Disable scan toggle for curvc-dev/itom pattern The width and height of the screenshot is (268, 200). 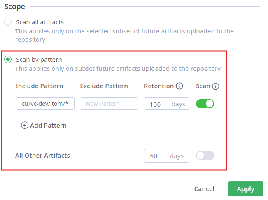[205, 104]
